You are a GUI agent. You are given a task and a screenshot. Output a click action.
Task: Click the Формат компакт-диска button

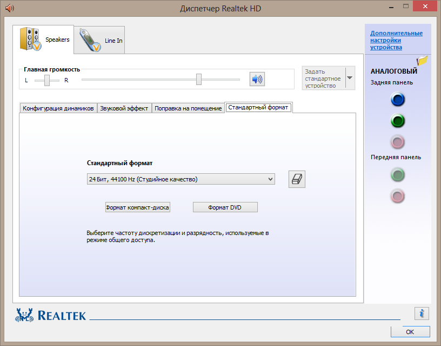click(x=137, y=207)
